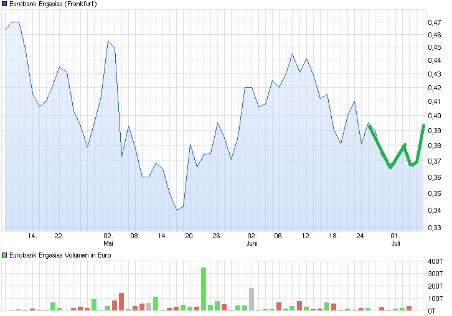Click the 0,43 price axis label
This screenshot has height=316, width=452.
click(435, 74)
